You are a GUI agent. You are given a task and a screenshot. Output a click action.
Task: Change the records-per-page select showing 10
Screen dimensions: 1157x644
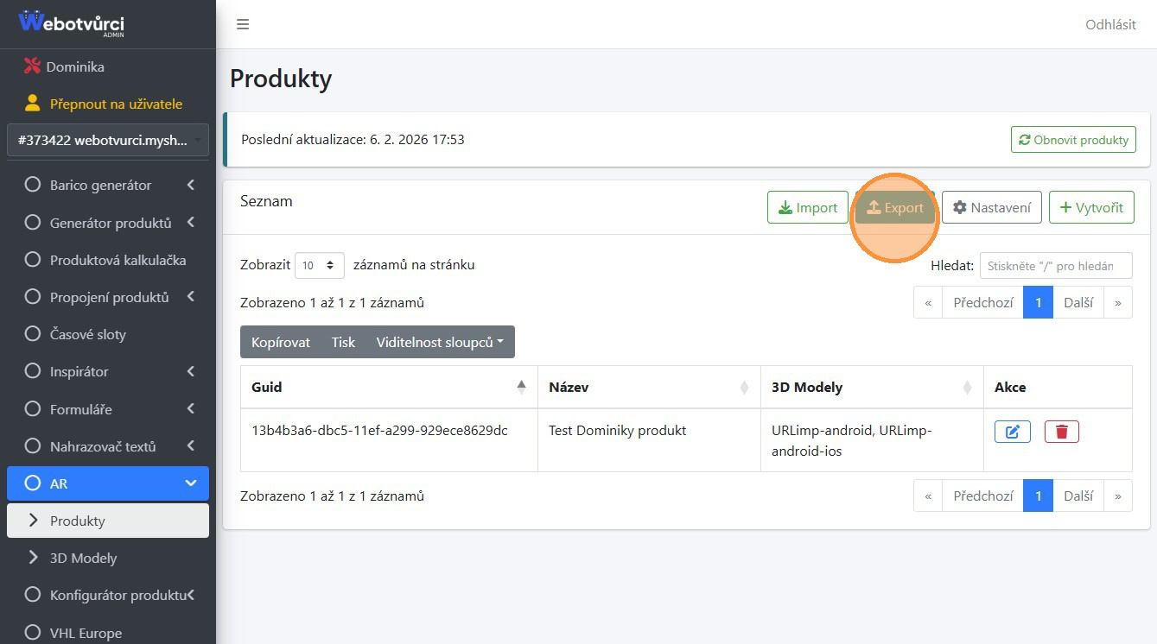320,266
